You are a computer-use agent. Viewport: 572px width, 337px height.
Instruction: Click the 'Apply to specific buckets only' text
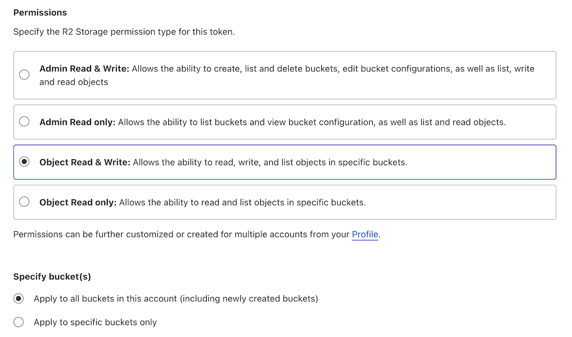tap(95, 322)
